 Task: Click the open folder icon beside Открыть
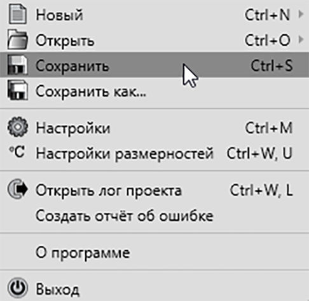[x=17, y=39]
